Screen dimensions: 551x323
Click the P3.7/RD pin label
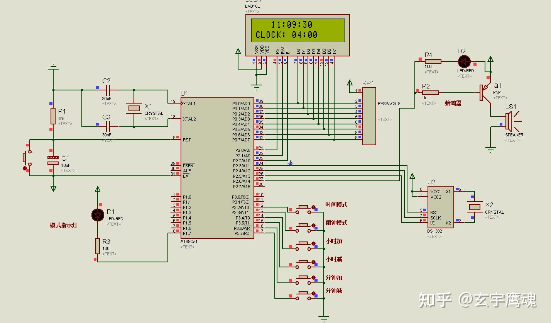pos(242,233)
